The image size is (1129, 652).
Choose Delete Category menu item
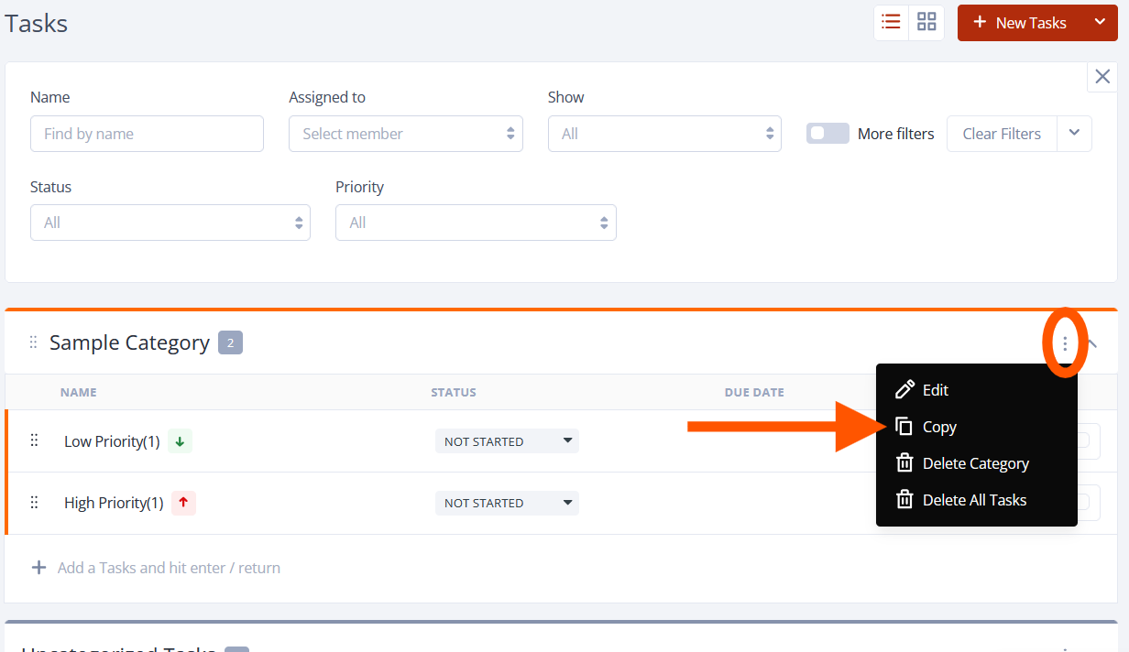point(977,463)
